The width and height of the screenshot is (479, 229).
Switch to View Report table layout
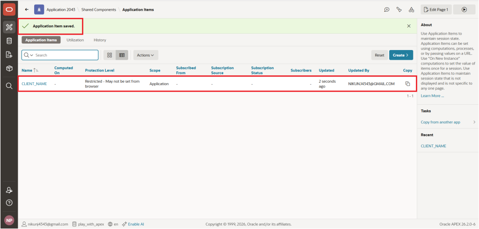tap(122, 55)
